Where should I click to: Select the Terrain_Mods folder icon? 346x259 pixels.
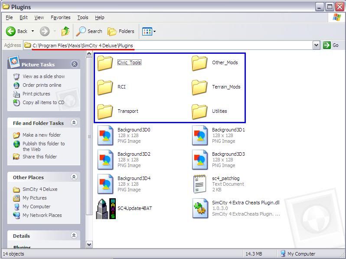(199, 88)
